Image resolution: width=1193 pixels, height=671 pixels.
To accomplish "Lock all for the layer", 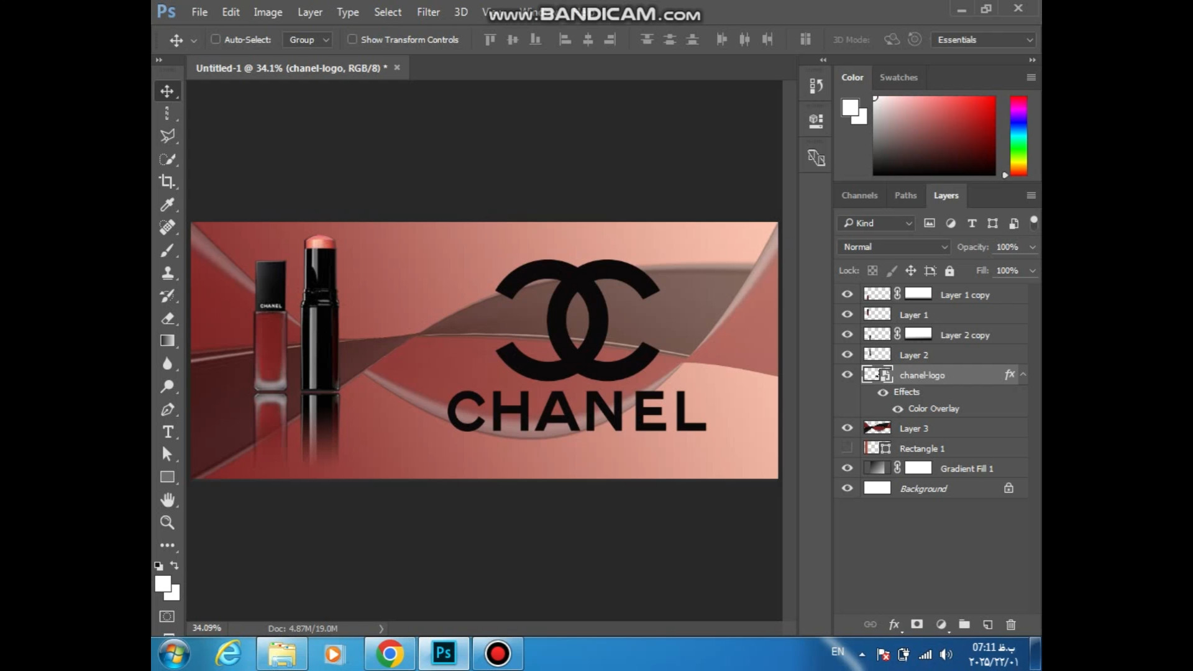I will tap(949, 271).
